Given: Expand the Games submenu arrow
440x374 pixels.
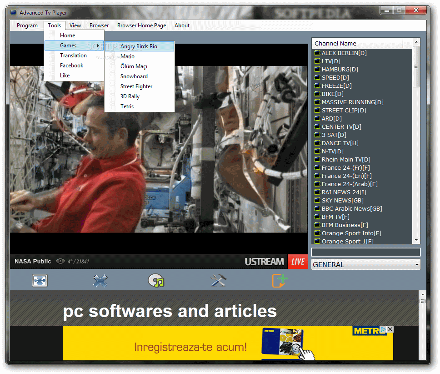Looking at the screenshot, I should (98, 45).
